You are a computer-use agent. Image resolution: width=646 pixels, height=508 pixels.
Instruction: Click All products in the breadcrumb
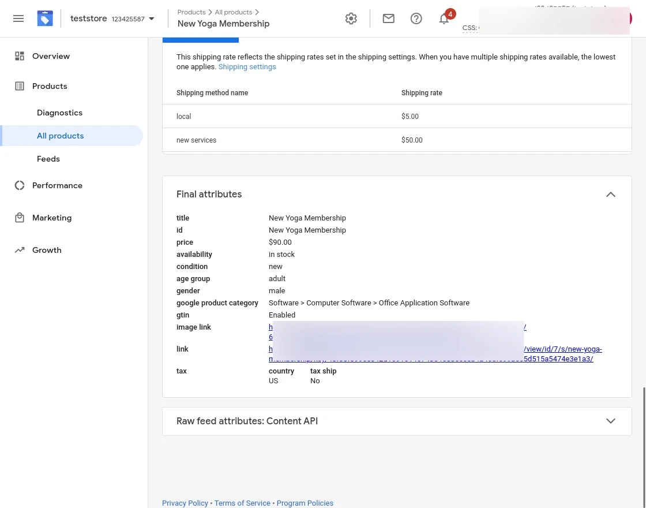[233, 12]
